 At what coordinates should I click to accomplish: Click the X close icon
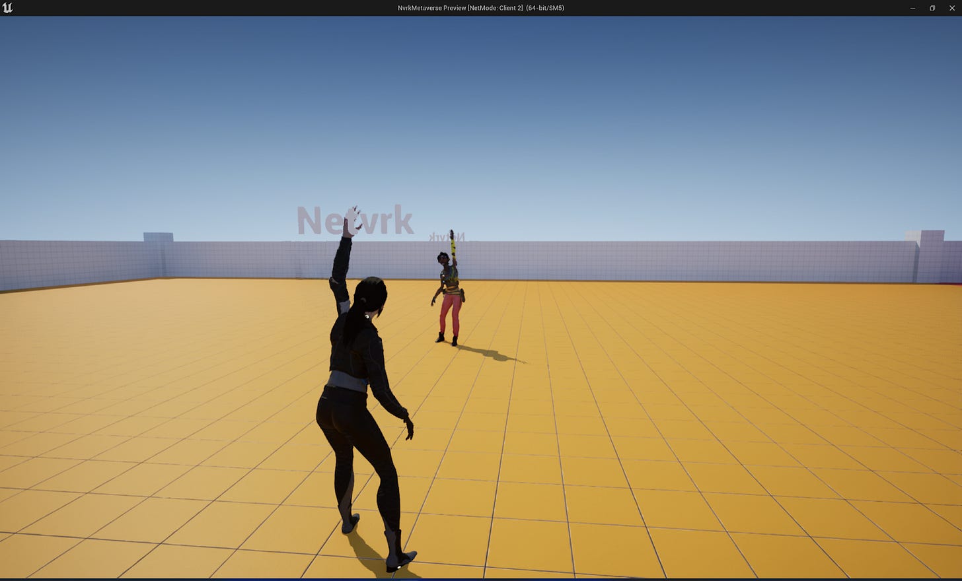point(951,8)
